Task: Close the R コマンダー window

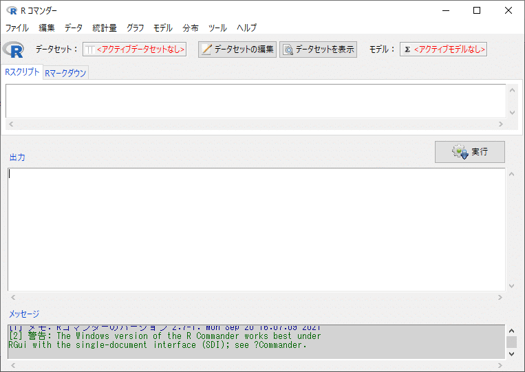Action: [508, 11]
